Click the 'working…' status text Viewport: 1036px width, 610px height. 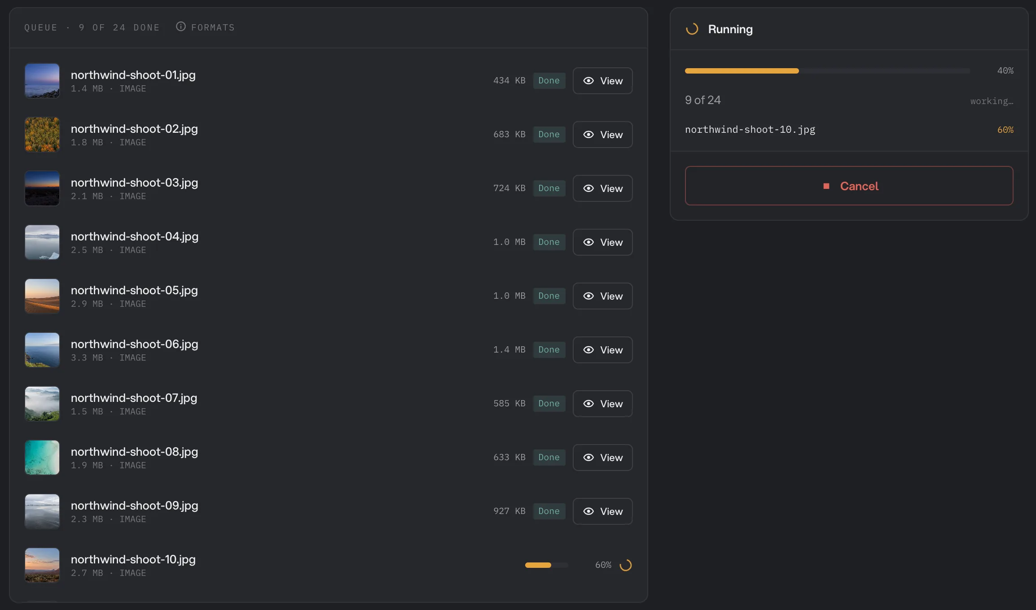tap(992, 101)
